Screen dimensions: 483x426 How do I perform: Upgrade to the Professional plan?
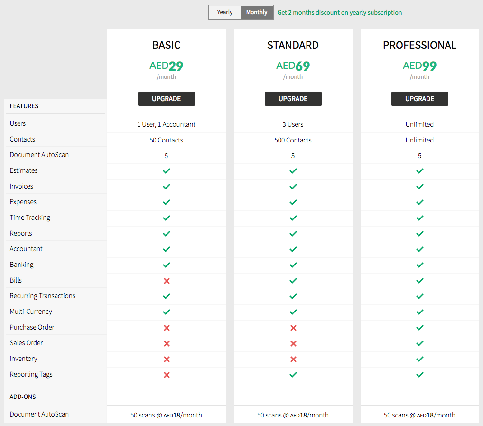[419, 99]
